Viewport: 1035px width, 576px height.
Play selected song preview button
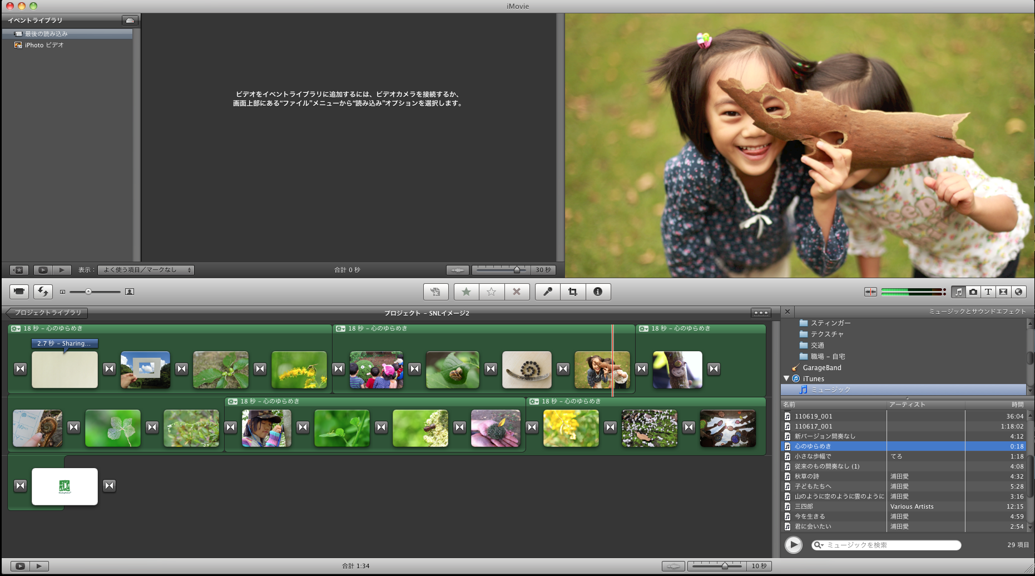(794, 545)
